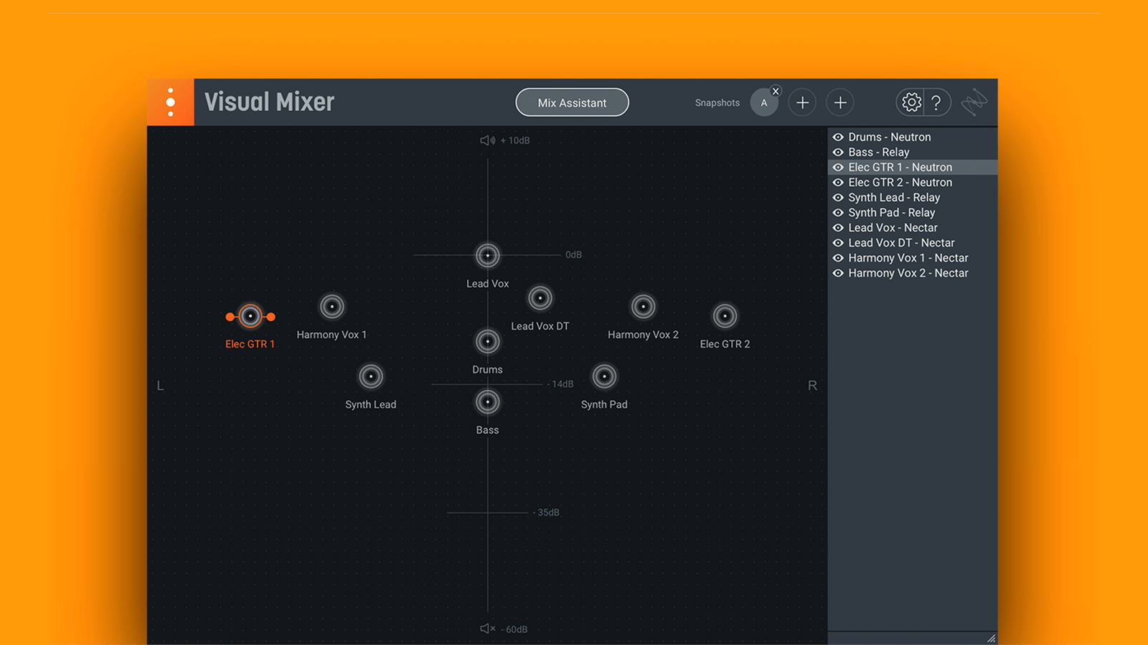The width and height of the screenshot is (1148, 645).
Task: Delete snapshot A with the x badge
Action: click(776, 91)
